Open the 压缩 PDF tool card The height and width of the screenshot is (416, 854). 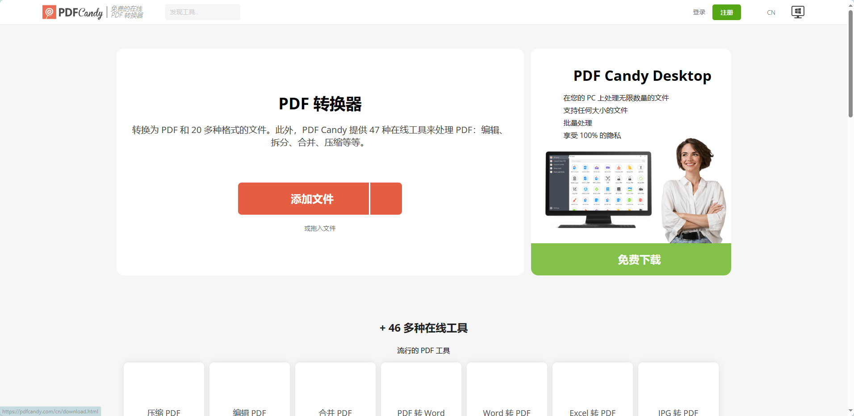tap(164, 389)
